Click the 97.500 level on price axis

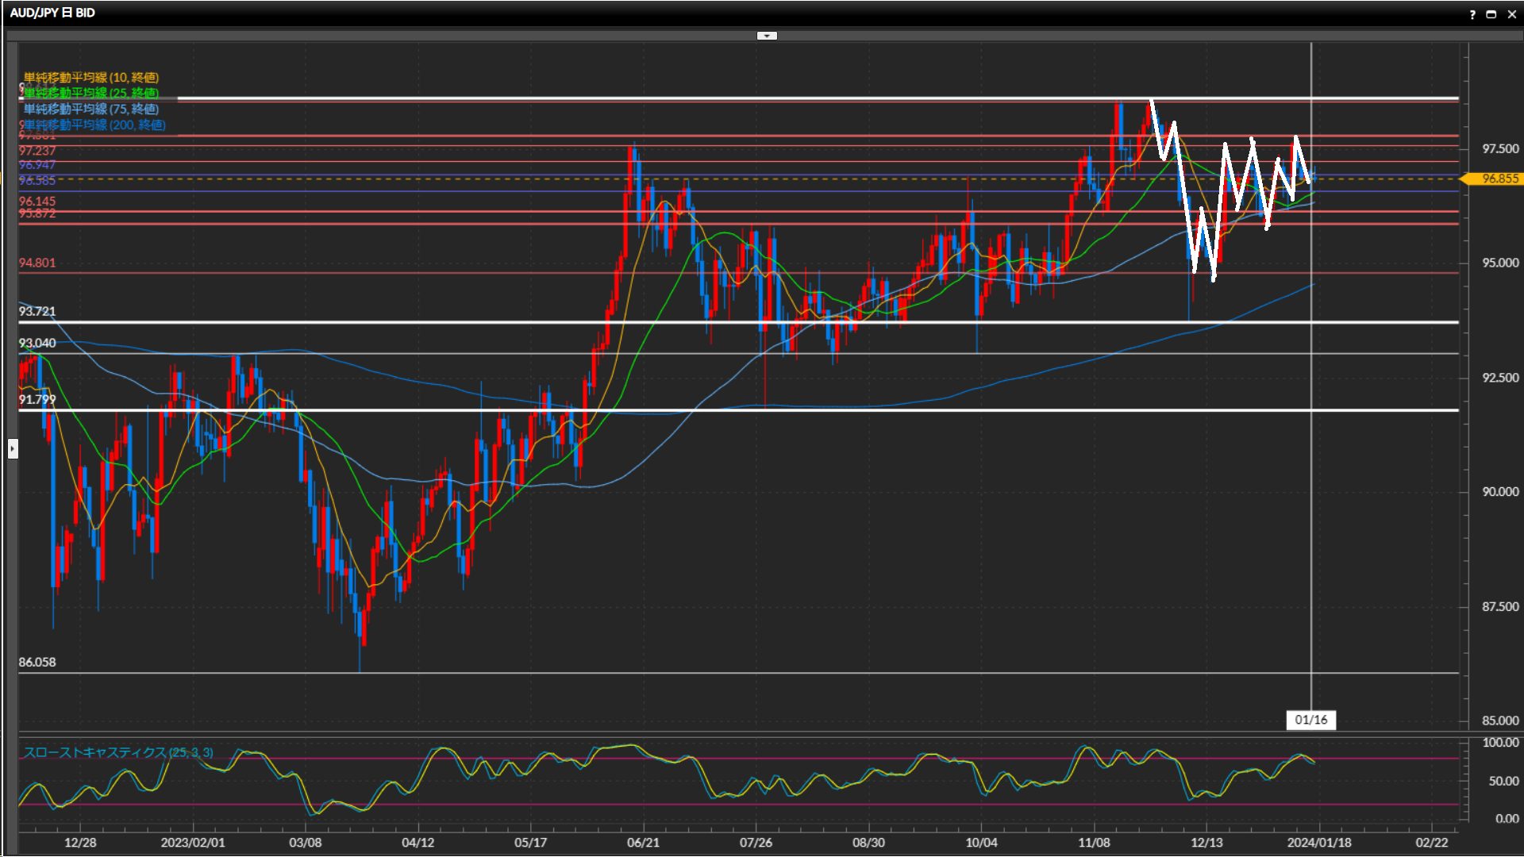click(1499, 148)
